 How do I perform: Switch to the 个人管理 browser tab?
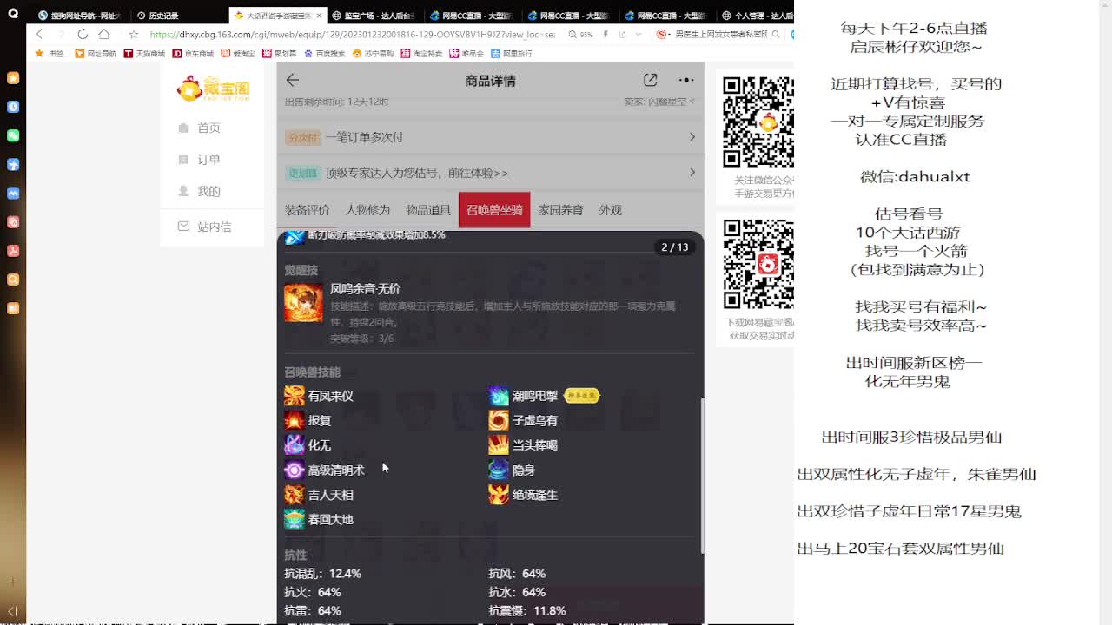click(x=755, y=16)
